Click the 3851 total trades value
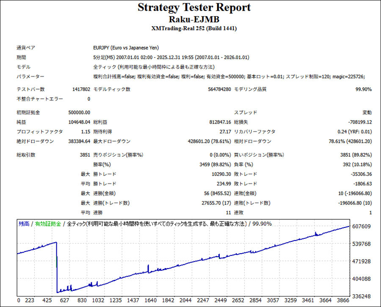Viewport: 381px width, 307px height. (85, 155)
